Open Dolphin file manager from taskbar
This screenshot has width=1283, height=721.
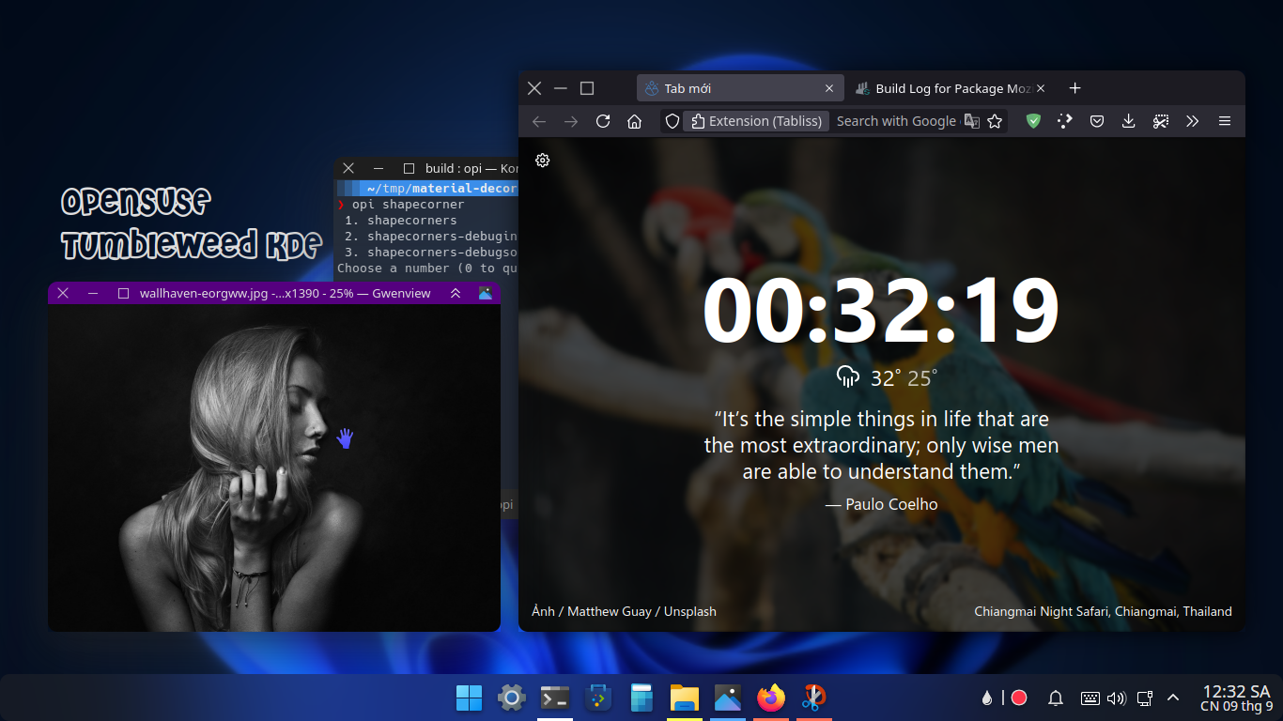pyautogui.click(x=685, y=698)
